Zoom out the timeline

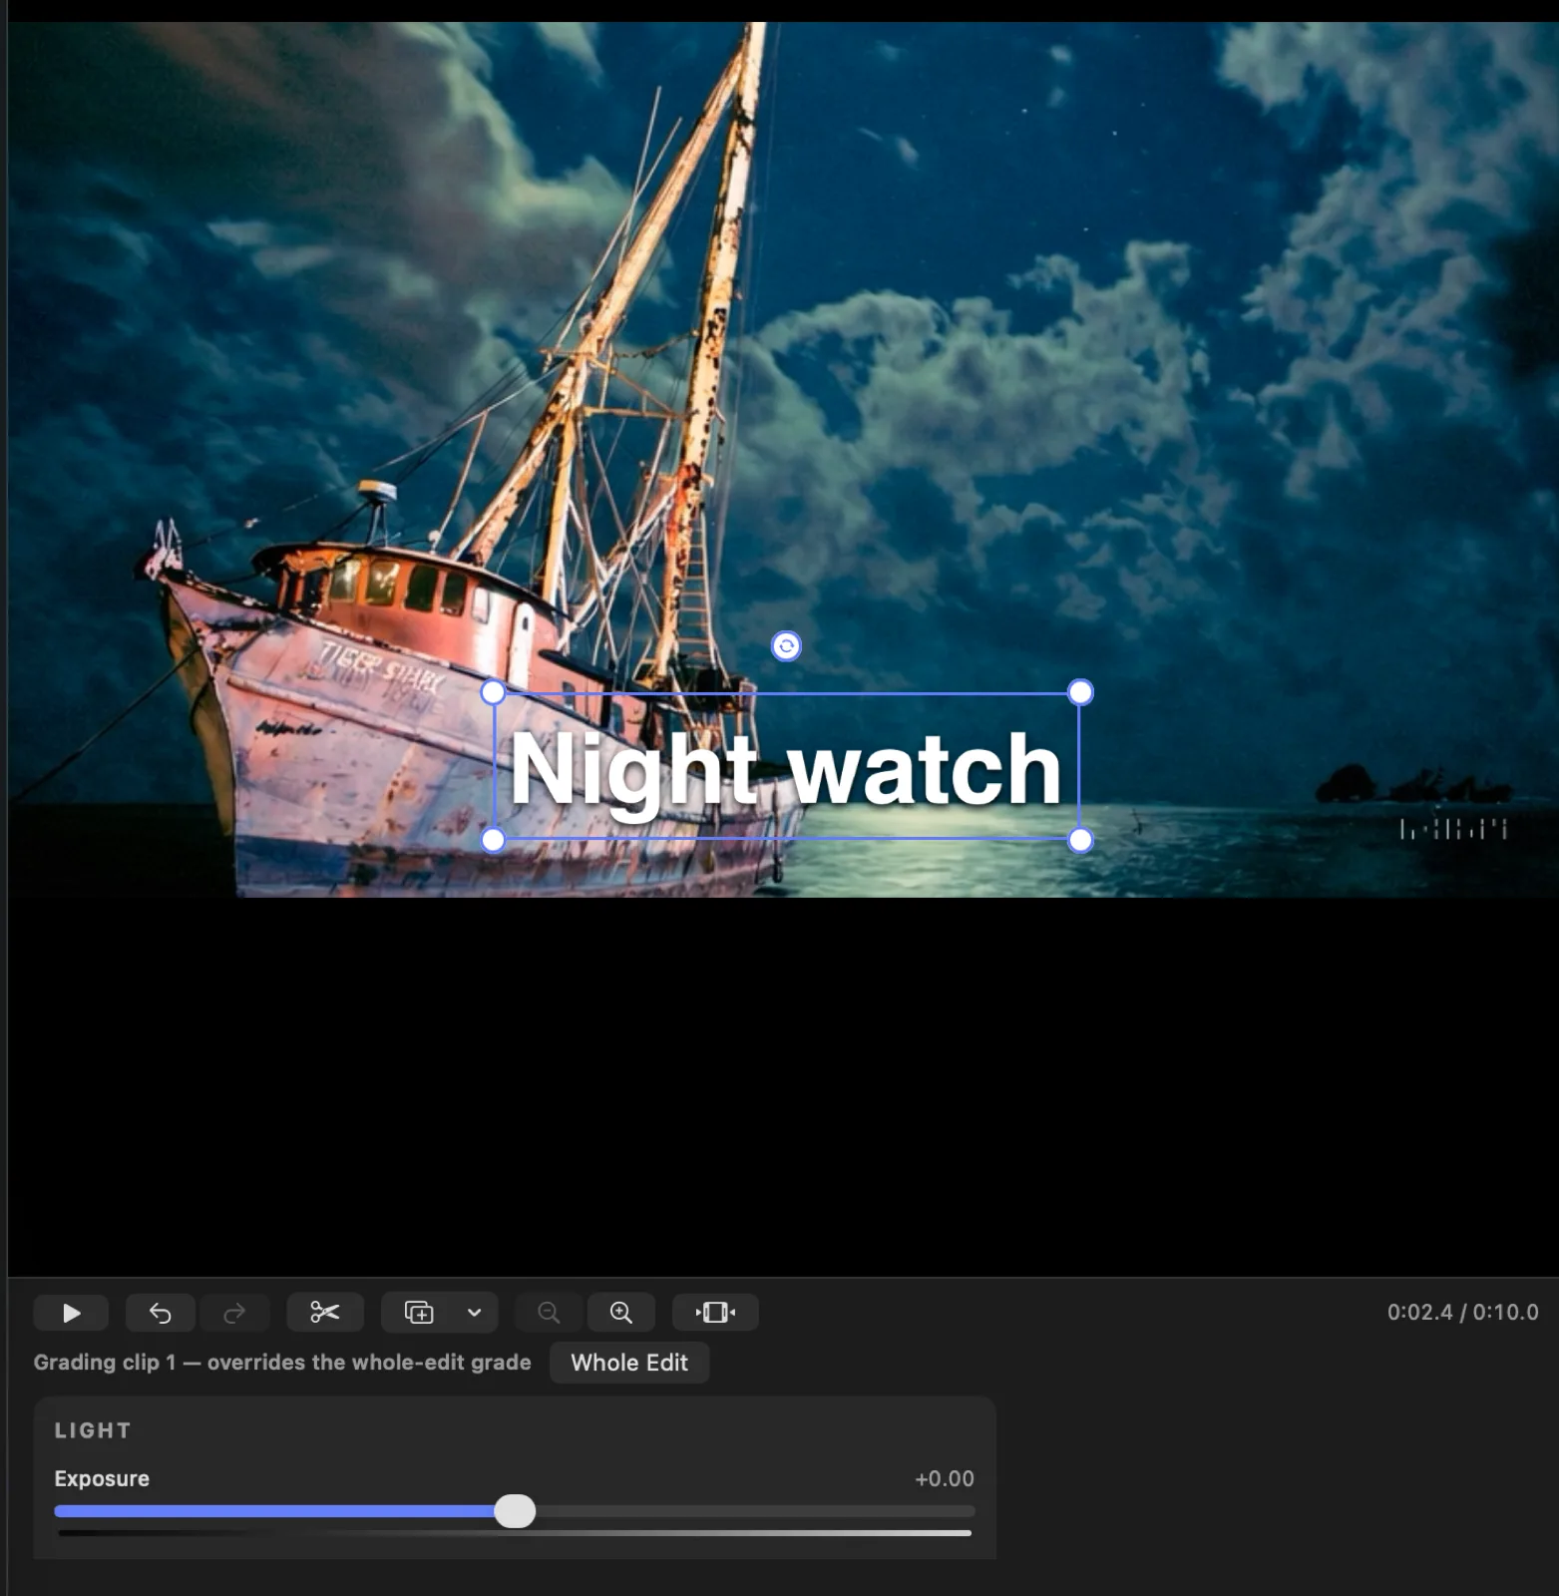pyautogui.click(x=549, y=1313)
